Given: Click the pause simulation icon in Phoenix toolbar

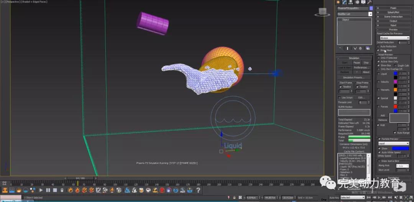Looking at the screenshot, I should (x=48, y=190).
